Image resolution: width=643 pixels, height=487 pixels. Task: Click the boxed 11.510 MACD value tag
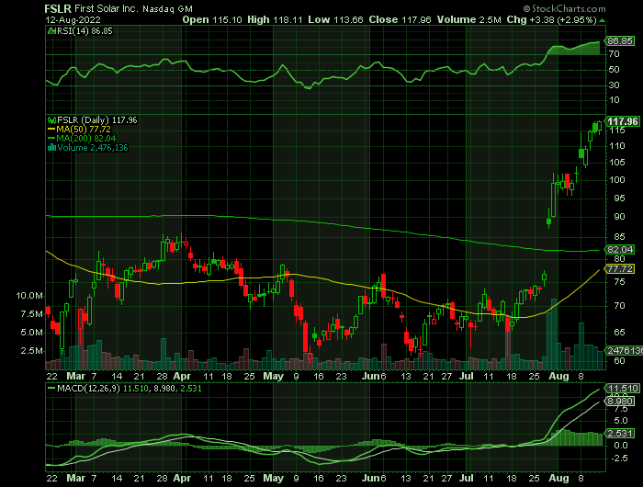[623, 389]
